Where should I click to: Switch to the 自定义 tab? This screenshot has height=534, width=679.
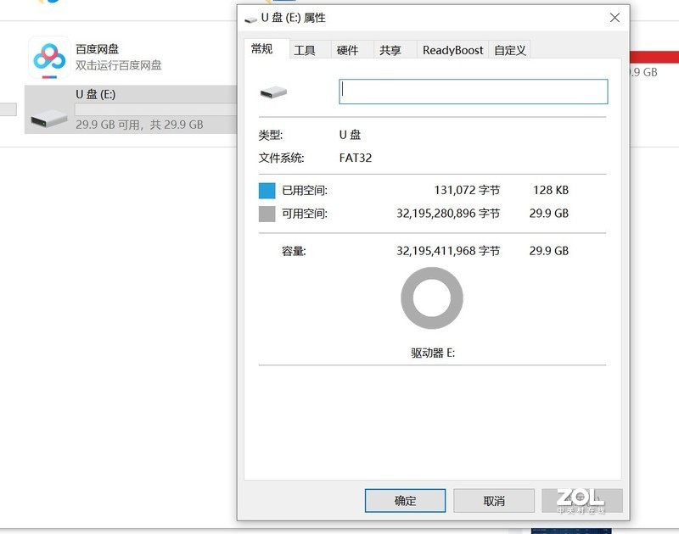click(x=509, y=50)
